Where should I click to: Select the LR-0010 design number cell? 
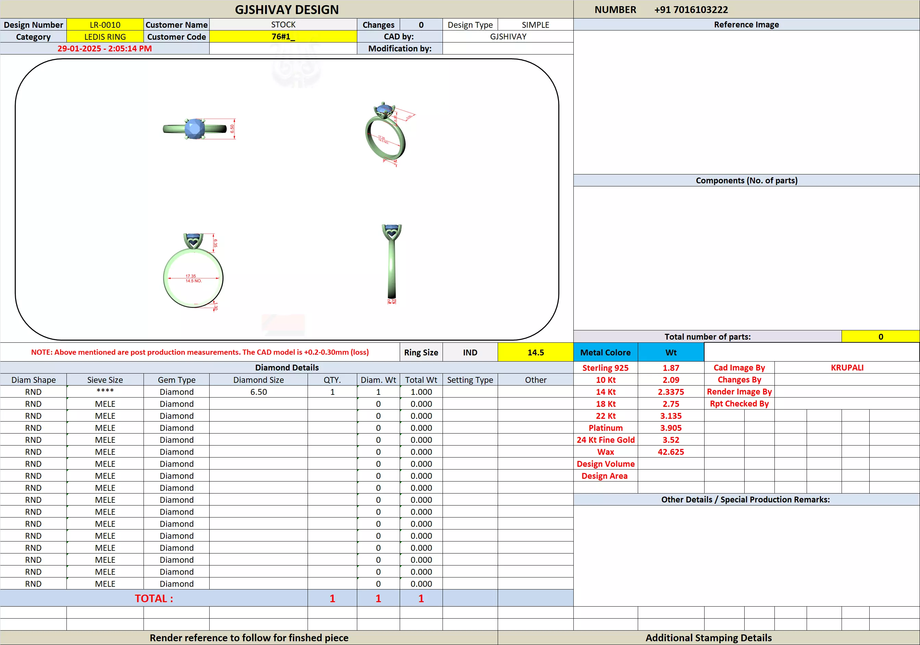(x=105, y=25)
